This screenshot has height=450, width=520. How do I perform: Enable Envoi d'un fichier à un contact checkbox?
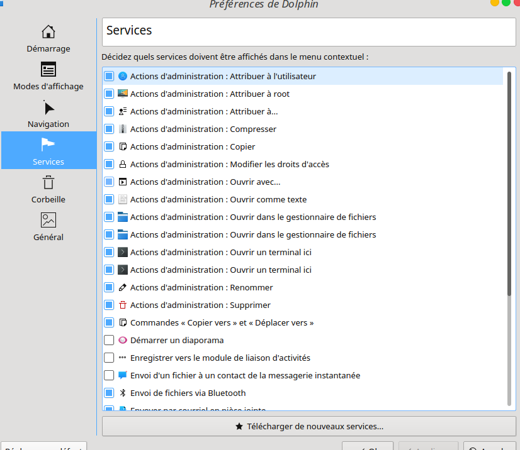(109, 375)
